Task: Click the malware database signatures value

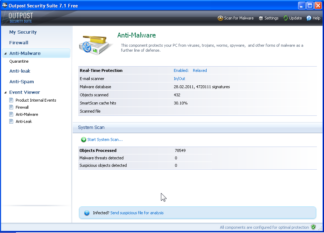Action: pos(202,87)
